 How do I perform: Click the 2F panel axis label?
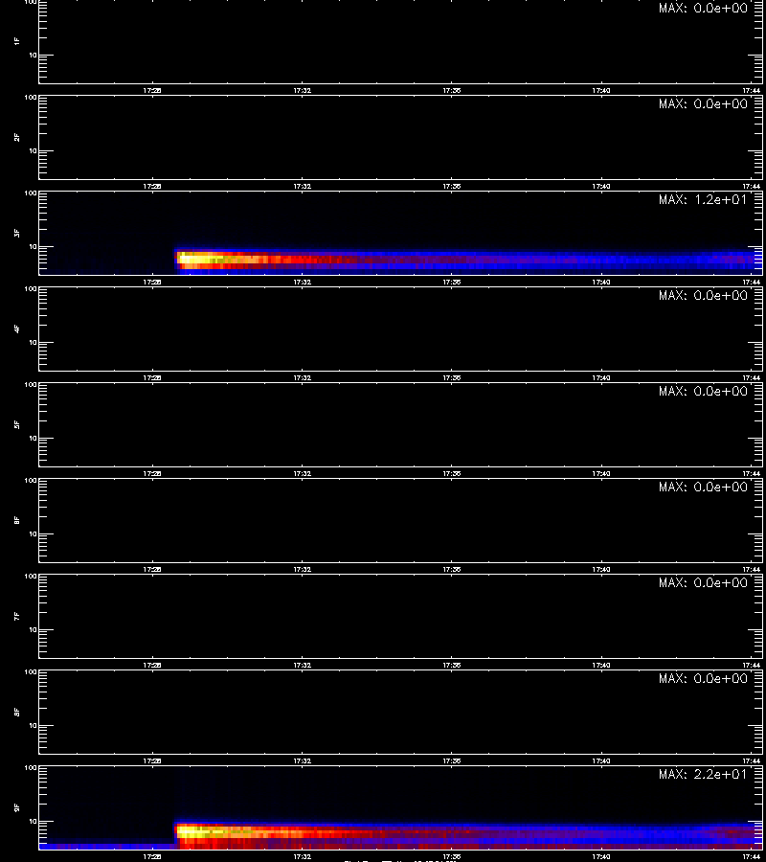(x=17, y=137)
